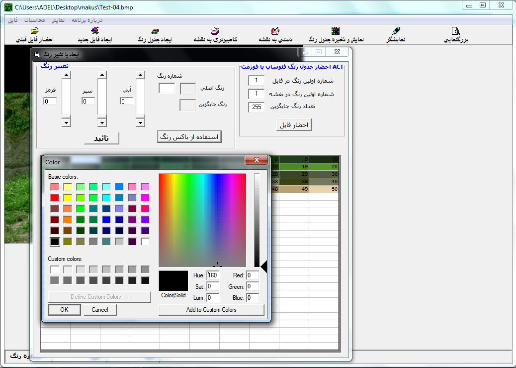Open 'نمایش و ذخیره جدول رنگ' color grid icon

[x=336, y=31]
